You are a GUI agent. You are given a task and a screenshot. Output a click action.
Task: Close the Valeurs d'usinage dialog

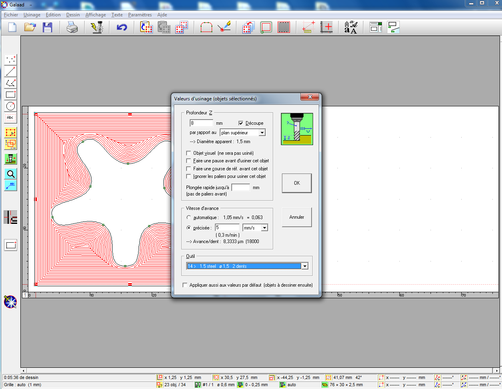point(310,97)
